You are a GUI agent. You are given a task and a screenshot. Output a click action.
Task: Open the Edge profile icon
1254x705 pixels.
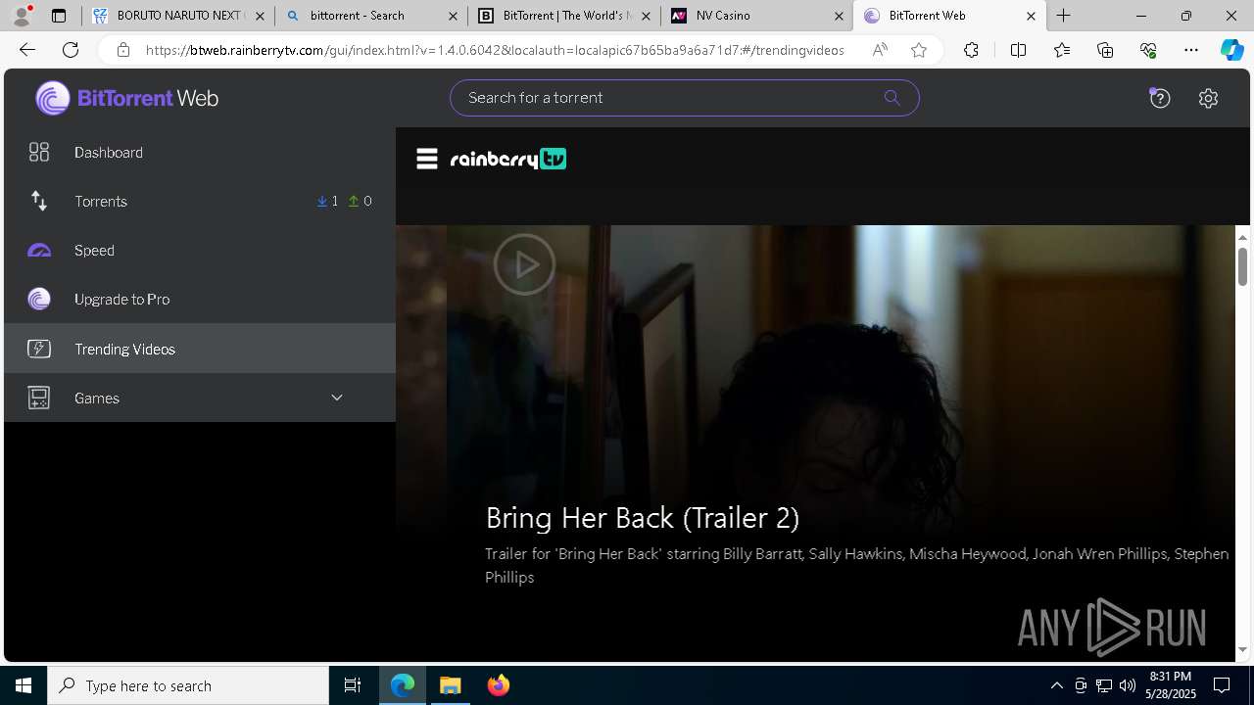pos(22,16)
